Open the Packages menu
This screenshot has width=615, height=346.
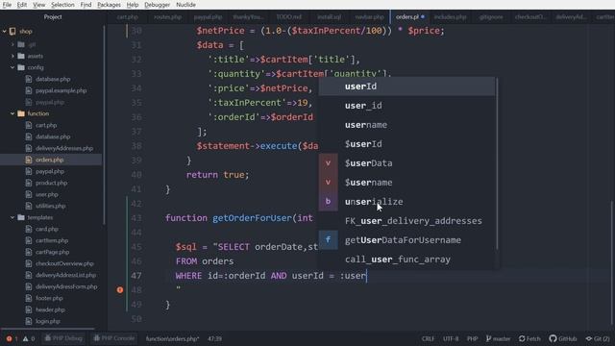pos(109,5)
